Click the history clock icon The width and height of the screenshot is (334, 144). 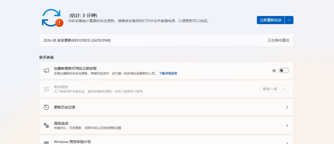46,107
